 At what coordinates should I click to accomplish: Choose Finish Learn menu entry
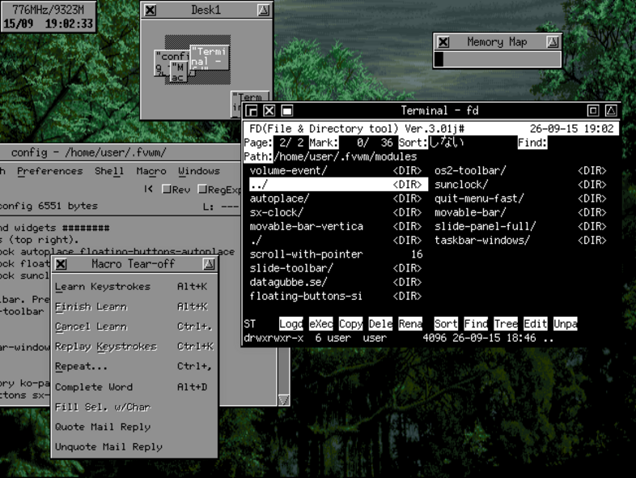(134, 306)
